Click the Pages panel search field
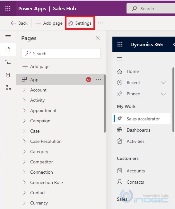The width and height of the screenshot is (175, 209). [61, 53]
